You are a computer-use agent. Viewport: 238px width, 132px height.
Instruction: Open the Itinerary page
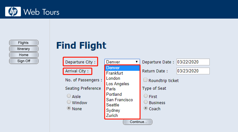pyautogui.click(x=23, y=49)
